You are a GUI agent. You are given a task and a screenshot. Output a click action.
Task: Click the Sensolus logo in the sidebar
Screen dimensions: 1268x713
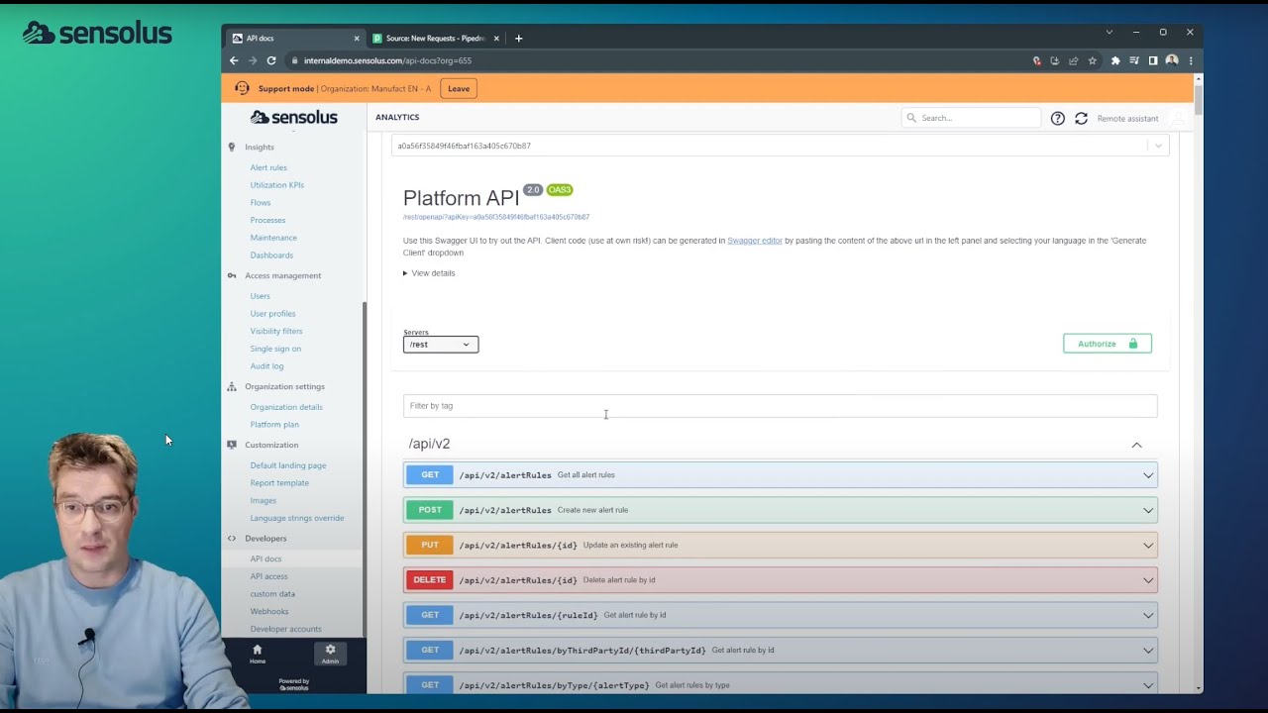pyautogui.click(x=294, y=117)
